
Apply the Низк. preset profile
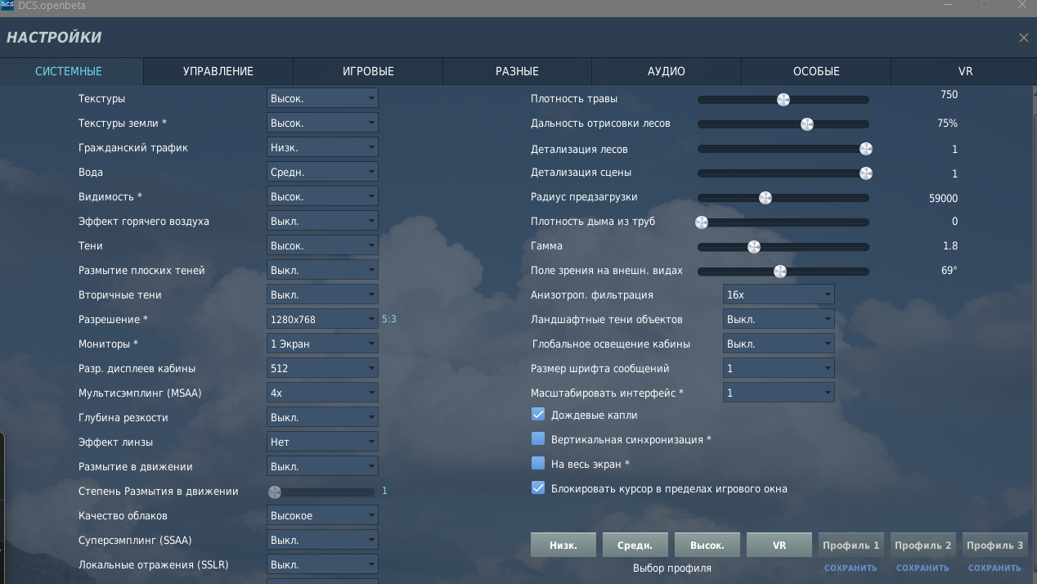pyautogui.click(x=563, y=545)
